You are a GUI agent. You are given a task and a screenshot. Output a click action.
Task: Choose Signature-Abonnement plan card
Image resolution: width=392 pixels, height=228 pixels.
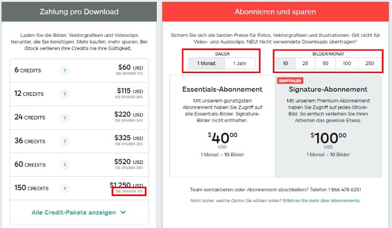(x=328, y=126)
